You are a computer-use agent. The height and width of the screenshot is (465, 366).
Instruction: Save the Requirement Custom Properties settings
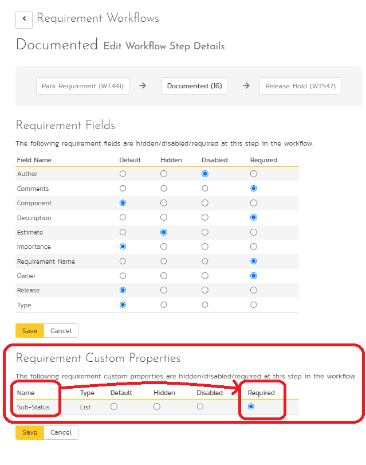click(30, 432)
